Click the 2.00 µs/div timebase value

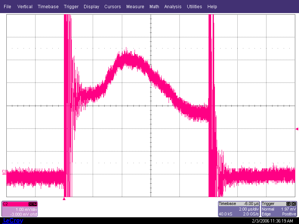pyautogui.click(x=249, y=209)
